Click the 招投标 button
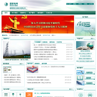Image resolution: width=97 pixels, height=97 pixels. 90,78
